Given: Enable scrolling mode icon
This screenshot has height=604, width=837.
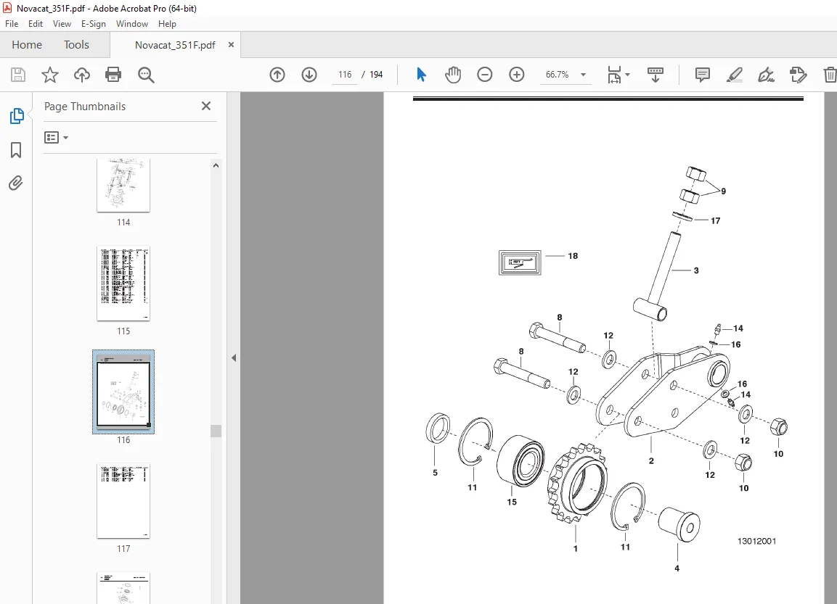Looking at the screenshot, I should pos(656,75).
